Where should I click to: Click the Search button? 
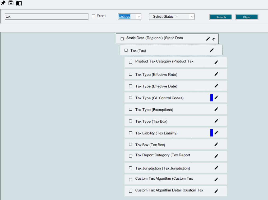pos(221,17)
